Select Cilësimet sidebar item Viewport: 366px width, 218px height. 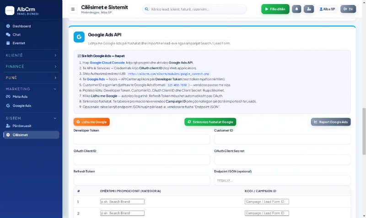point(31,135)
